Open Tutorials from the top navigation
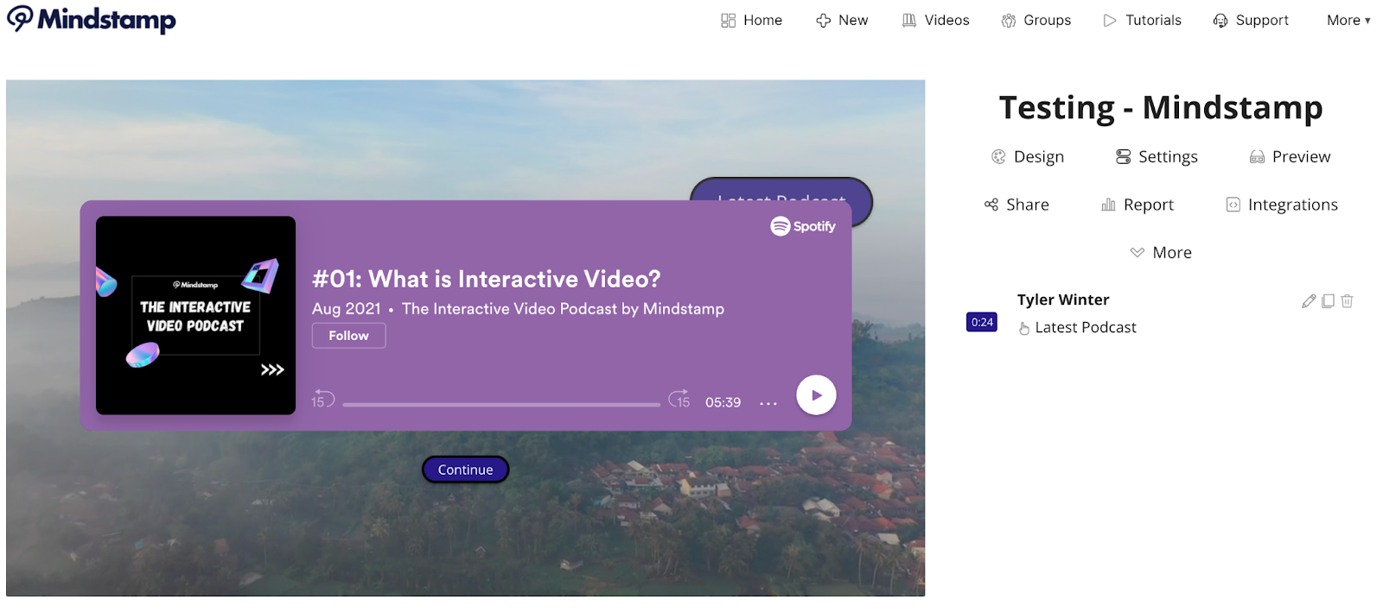Viewport: 1383px width, 612px height. point(1142,20)
